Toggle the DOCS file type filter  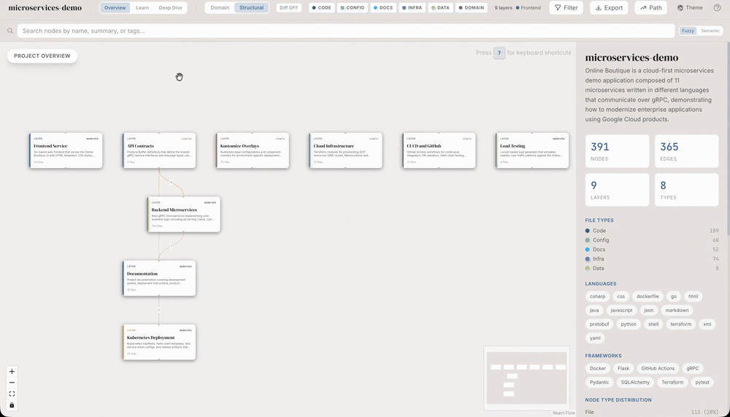[384, 7]
